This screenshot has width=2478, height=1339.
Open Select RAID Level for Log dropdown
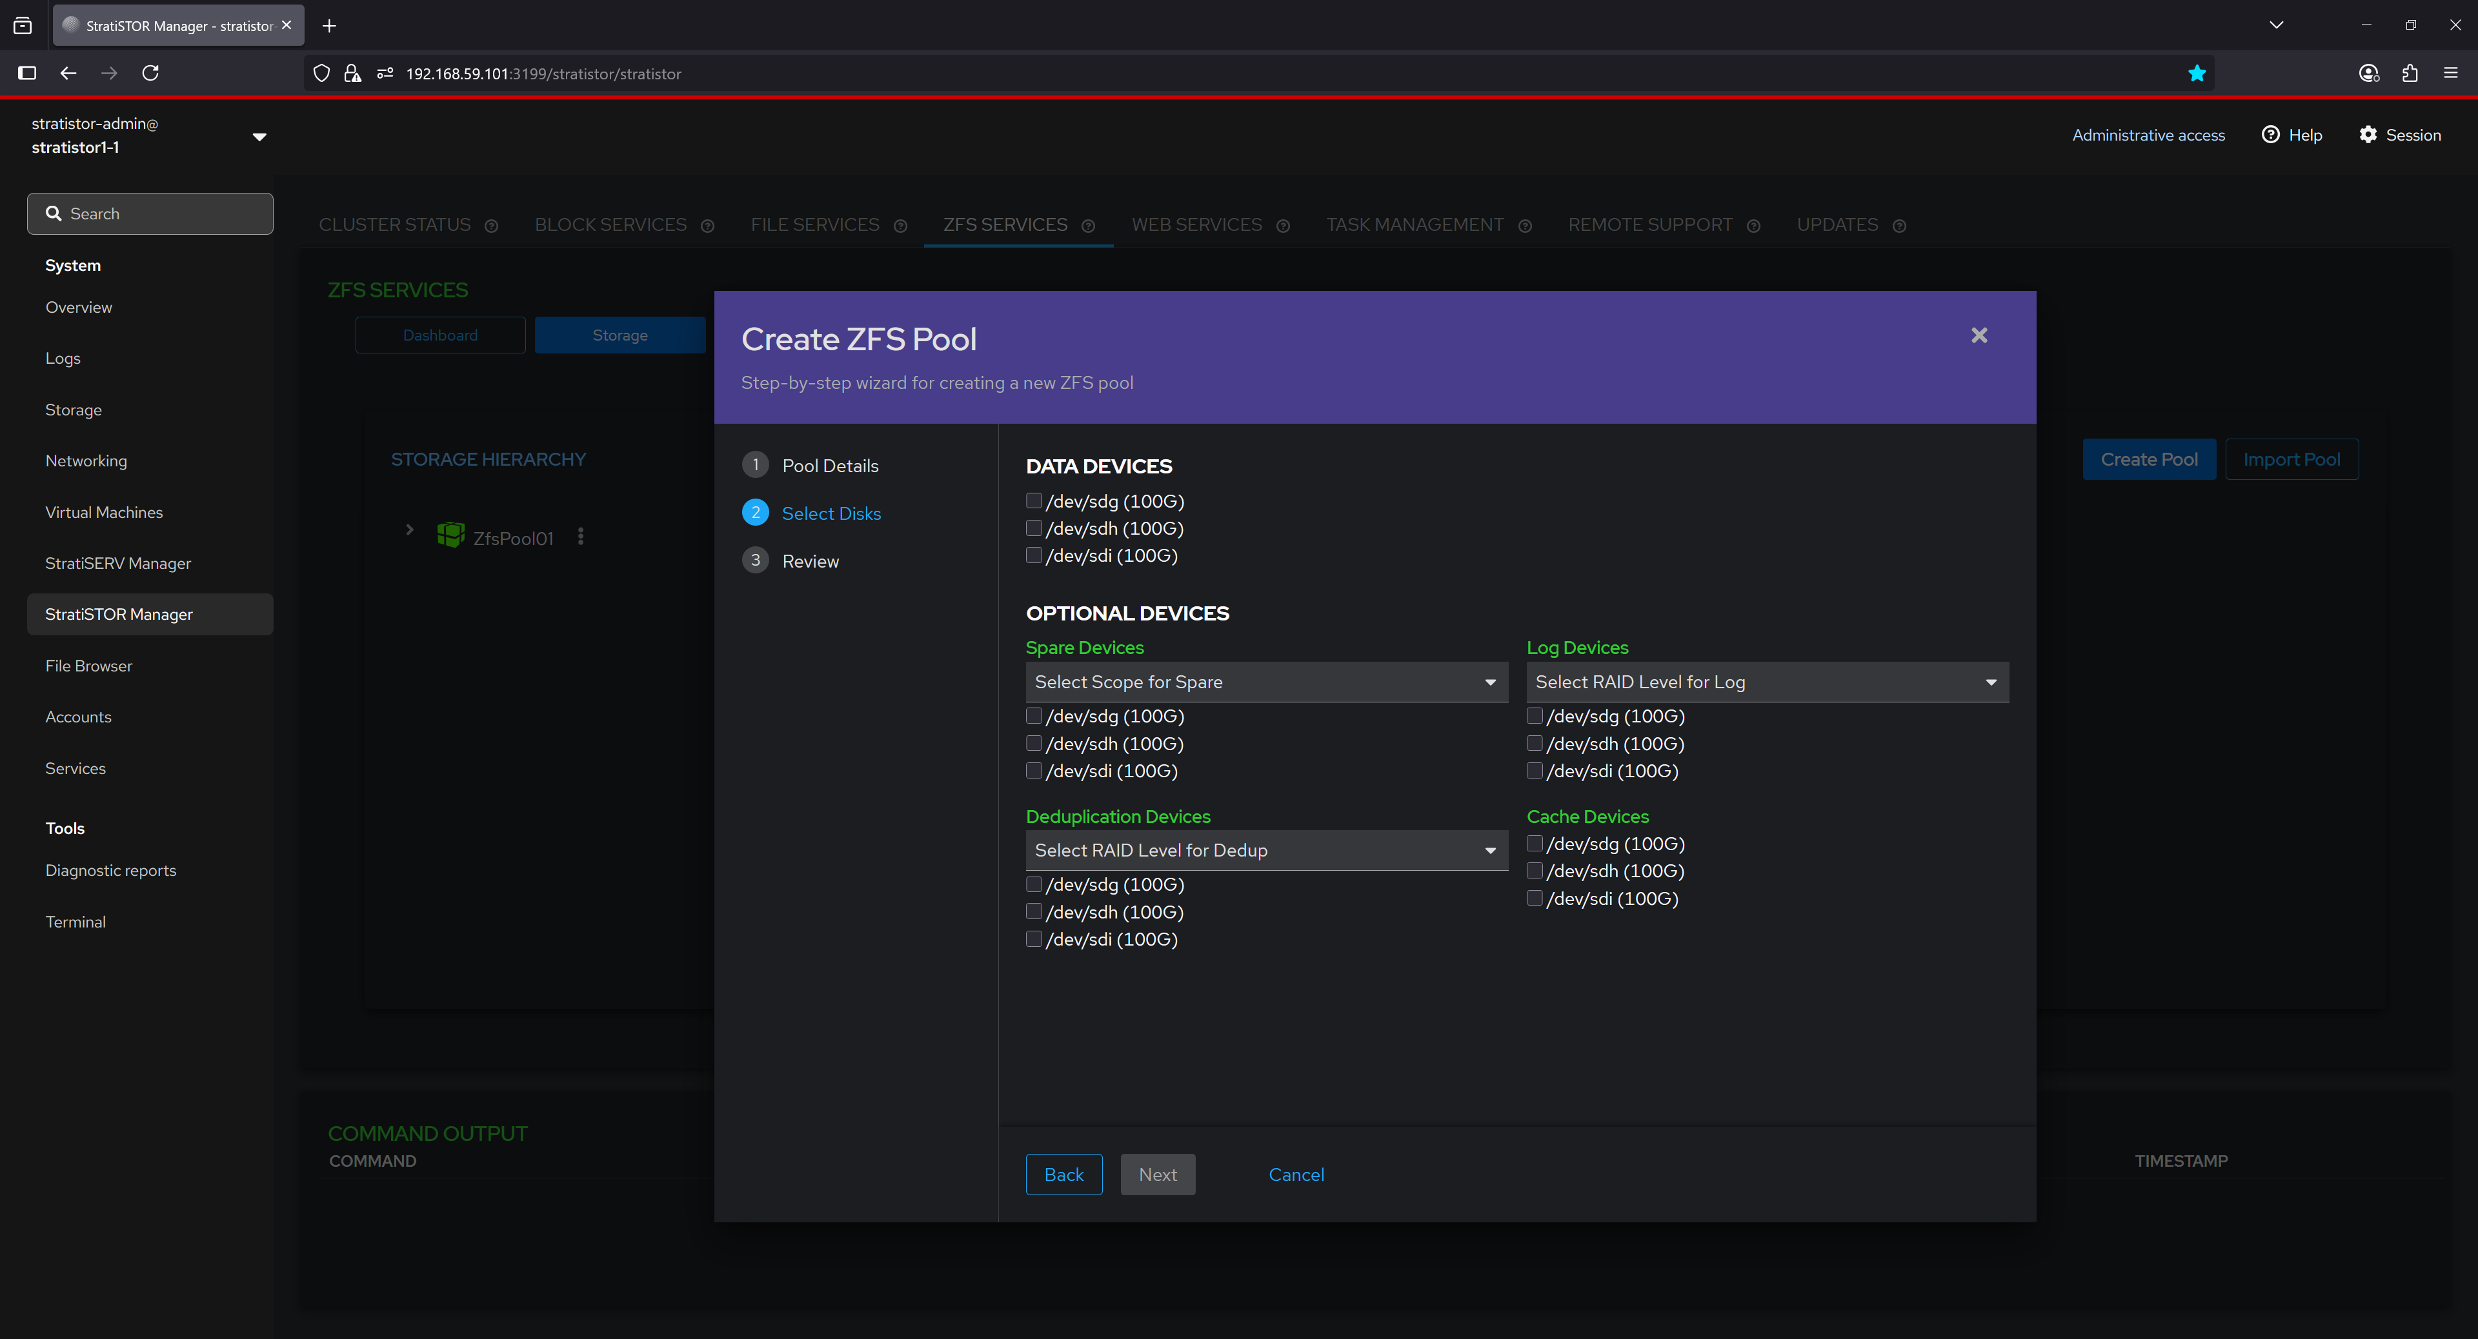tap(1766, 682)
